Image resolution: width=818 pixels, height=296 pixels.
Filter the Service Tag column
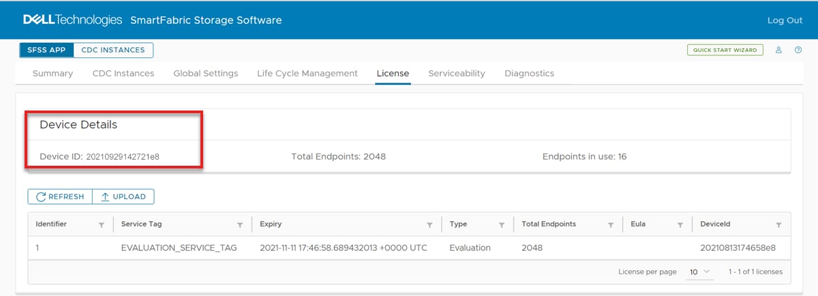pyautogui.click(x=240, y=224)
